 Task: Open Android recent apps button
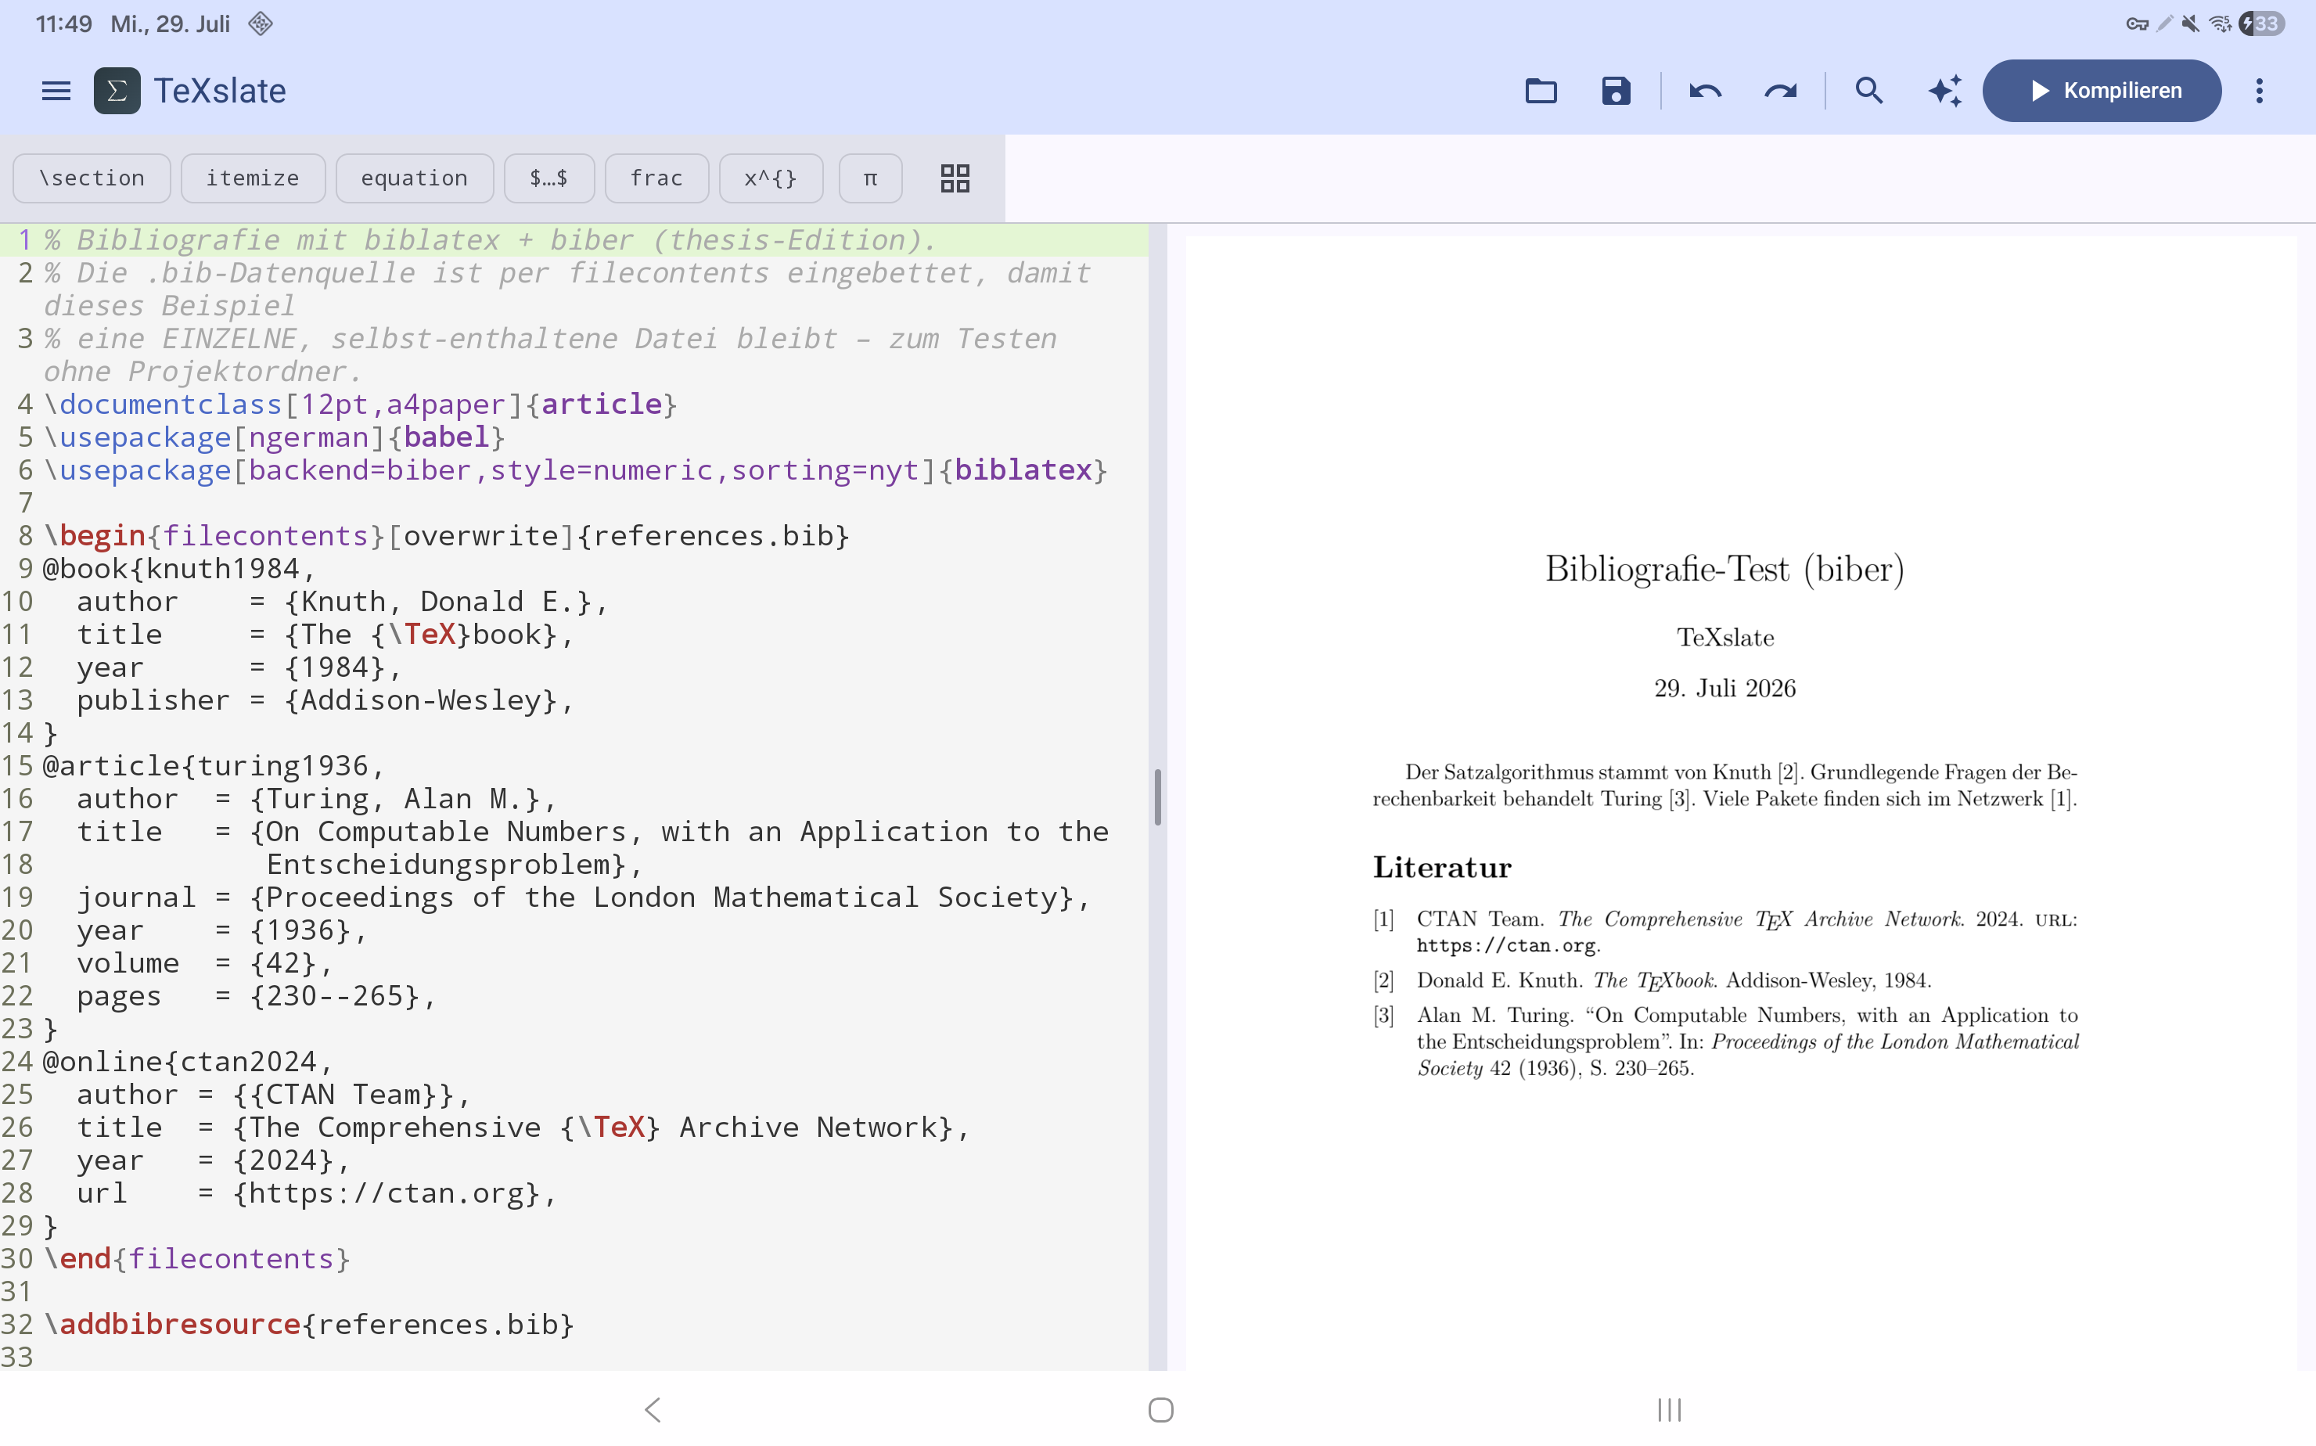pyautogui.click(x=1670, y=1408)
